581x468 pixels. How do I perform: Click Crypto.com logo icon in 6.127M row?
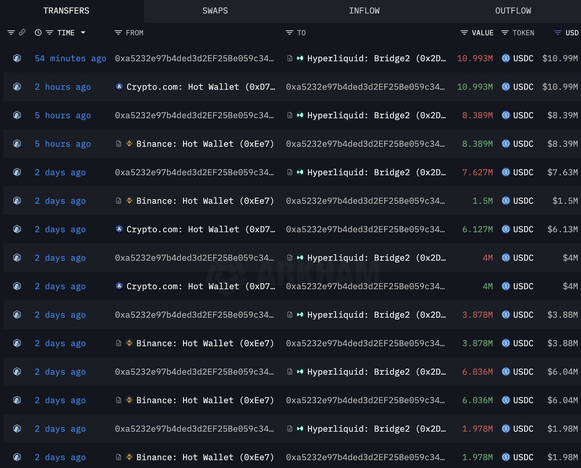pyautogui.click(x=119, y=230)
